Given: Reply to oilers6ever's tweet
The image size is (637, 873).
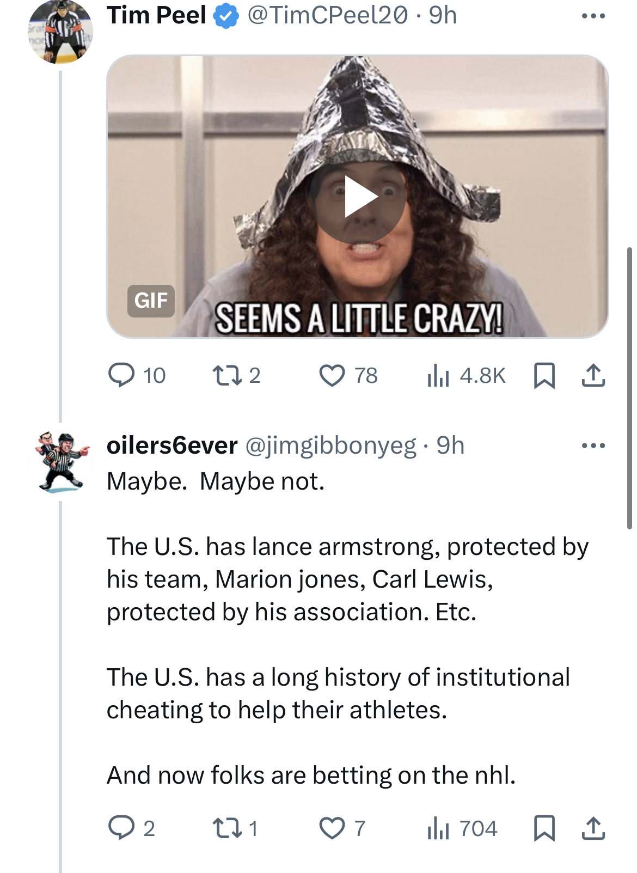Looking at the screenshot, I should (131, 828).
